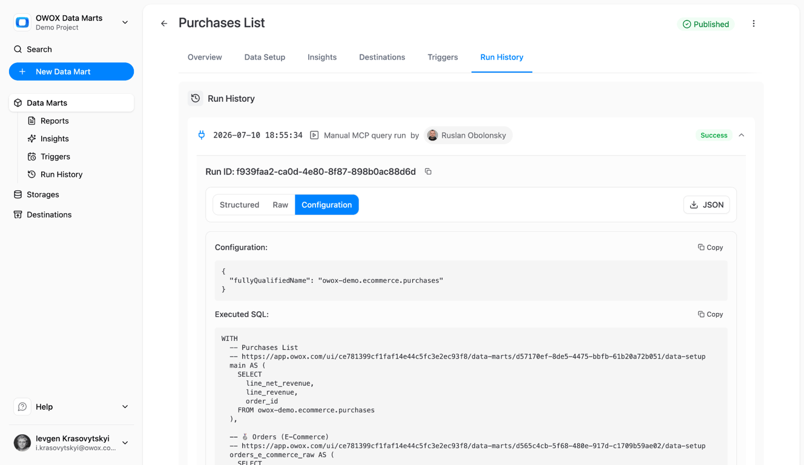Viewport: 804px width, 465px height.
Task: Collapse the run details chevron
Action: click(742, 135)
